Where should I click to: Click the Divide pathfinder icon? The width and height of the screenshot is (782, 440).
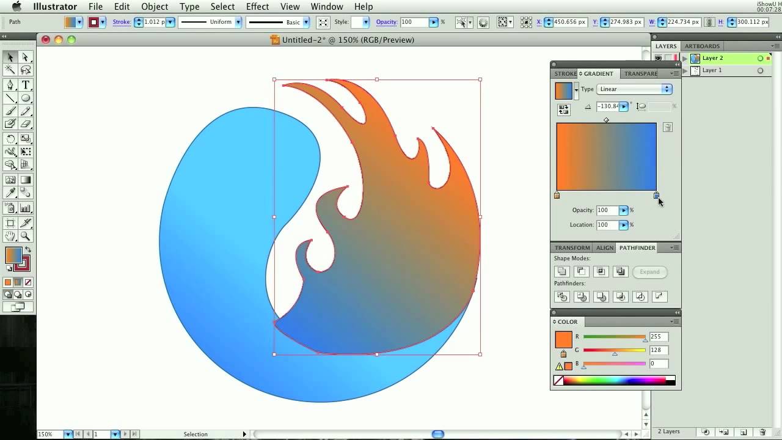pyautogui.click(x=561, y=297)
